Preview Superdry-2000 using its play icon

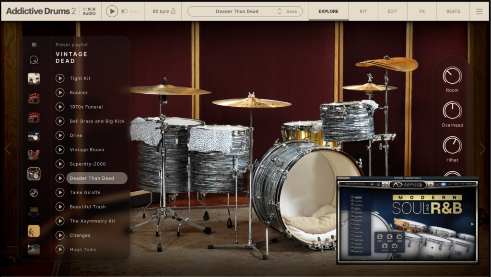coord(60,164)
